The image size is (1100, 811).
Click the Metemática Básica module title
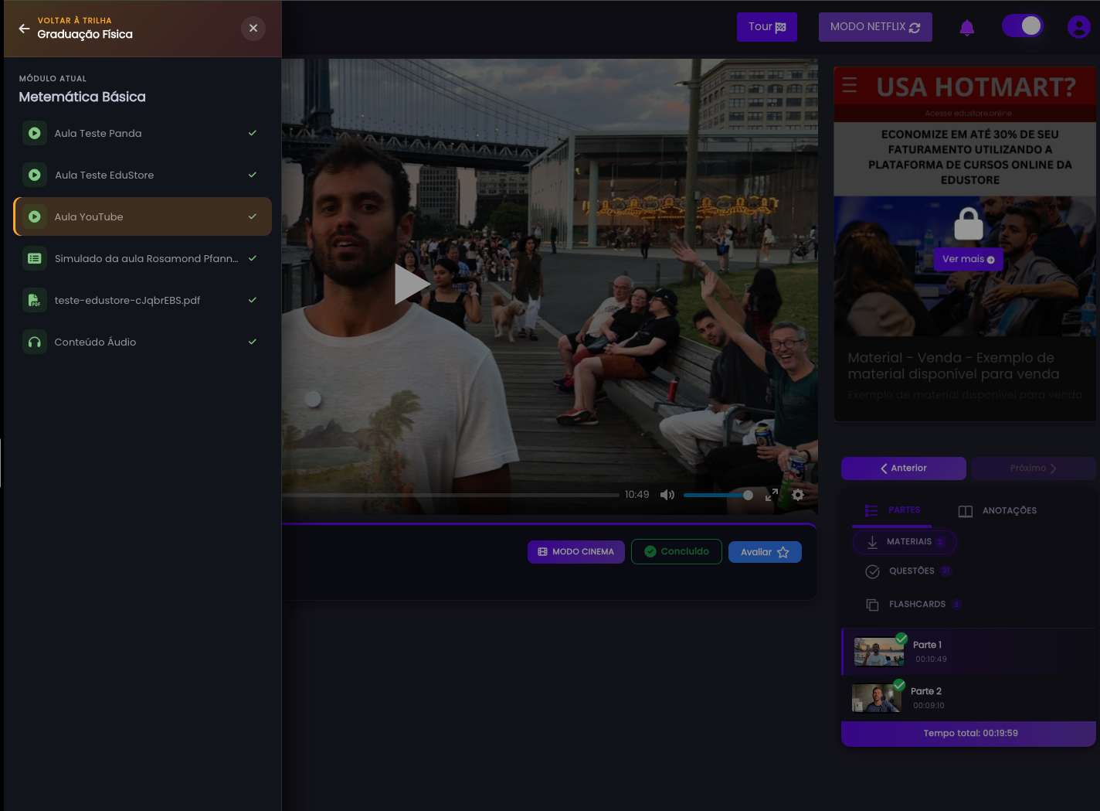pyautogui.click(x=83, y=97)
